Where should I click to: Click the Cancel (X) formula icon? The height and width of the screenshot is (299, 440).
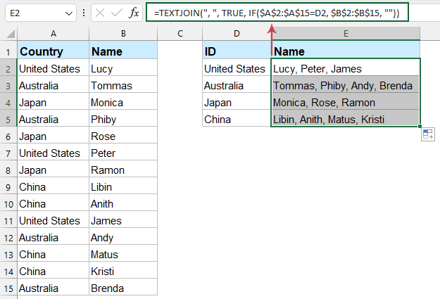tap(100, 13)
